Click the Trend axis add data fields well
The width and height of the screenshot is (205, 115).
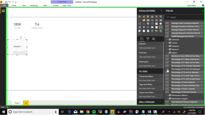tap(150, 57)
